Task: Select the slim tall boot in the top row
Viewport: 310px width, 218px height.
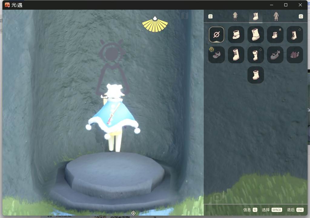Action: 295,35
